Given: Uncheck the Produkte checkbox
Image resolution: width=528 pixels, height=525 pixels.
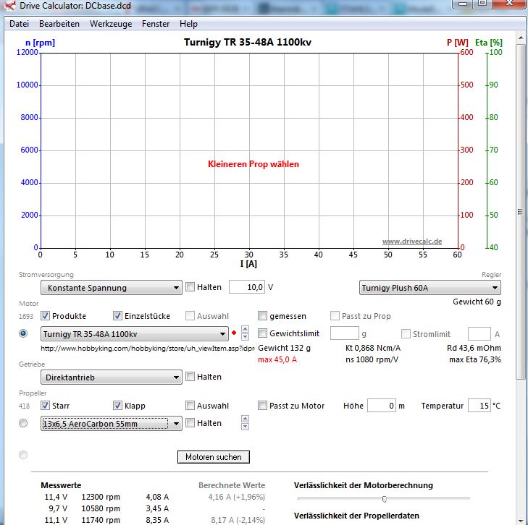Looking at the screenshot, I should pyautogui.click(x=45, y=316).
